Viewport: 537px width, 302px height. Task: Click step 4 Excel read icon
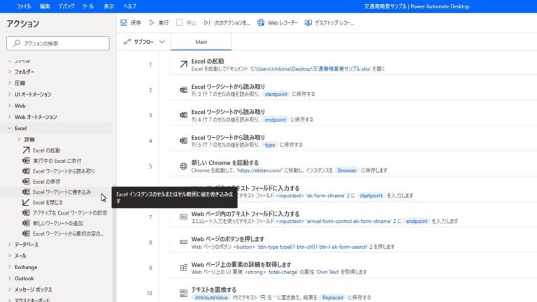coord(184,141)
